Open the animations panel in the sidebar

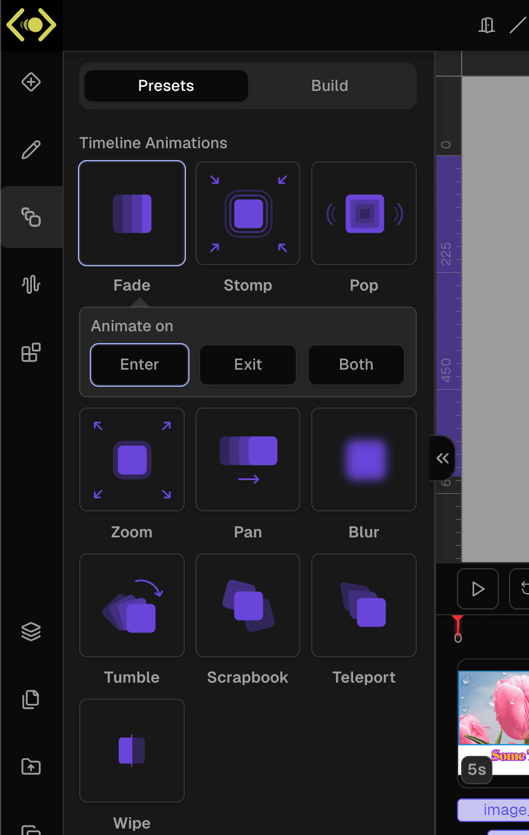tap(31, 217)
